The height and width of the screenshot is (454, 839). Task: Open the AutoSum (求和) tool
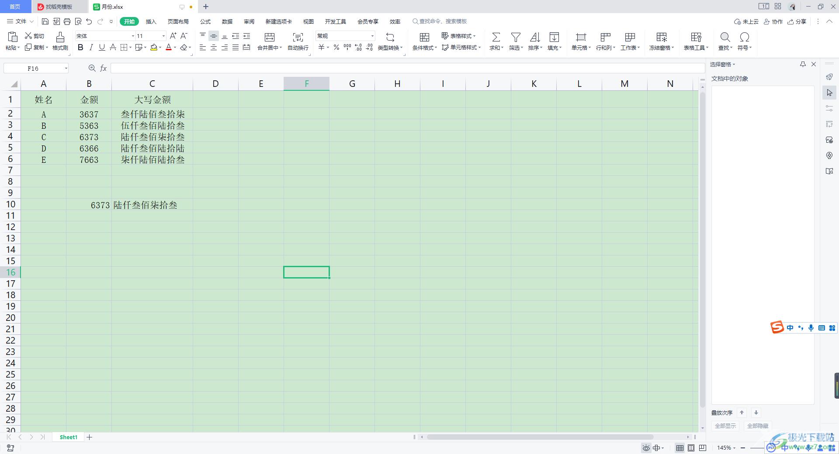point(496,41)
